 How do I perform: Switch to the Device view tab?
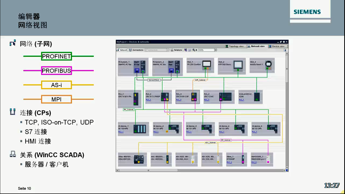point(278,46)
